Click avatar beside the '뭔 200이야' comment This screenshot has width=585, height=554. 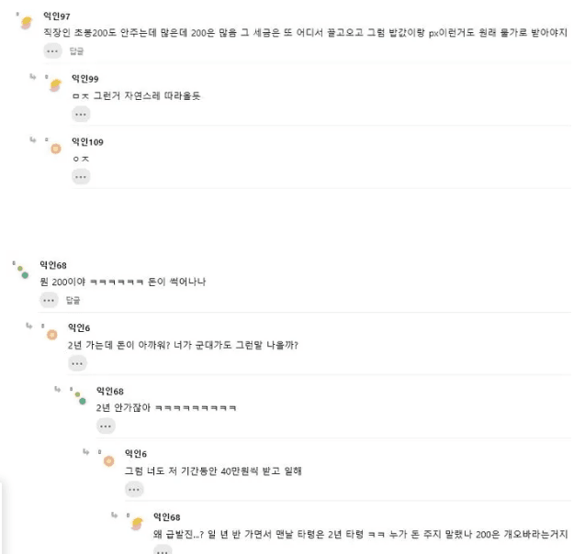(24, 271)
